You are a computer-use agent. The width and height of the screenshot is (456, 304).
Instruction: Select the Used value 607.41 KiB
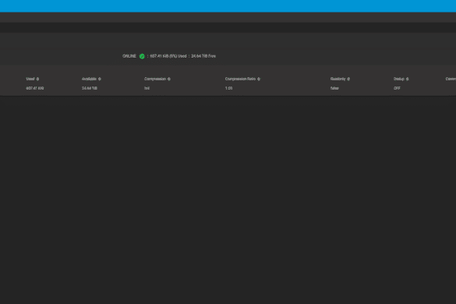point(35,88)
